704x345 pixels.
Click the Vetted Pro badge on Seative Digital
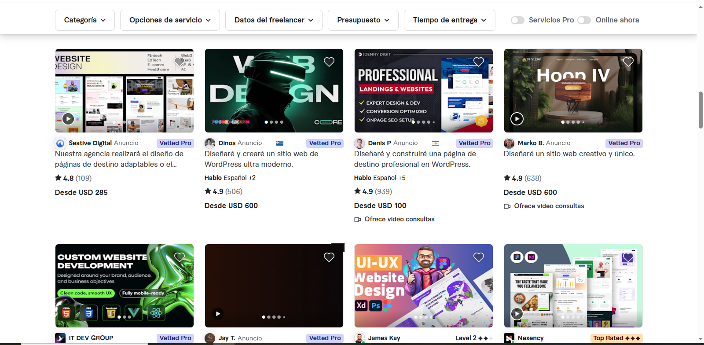(175, 143)
